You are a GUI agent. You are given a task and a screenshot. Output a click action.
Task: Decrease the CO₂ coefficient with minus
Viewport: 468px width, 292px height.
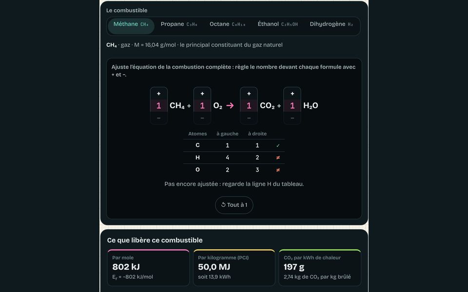click(249, 118)
